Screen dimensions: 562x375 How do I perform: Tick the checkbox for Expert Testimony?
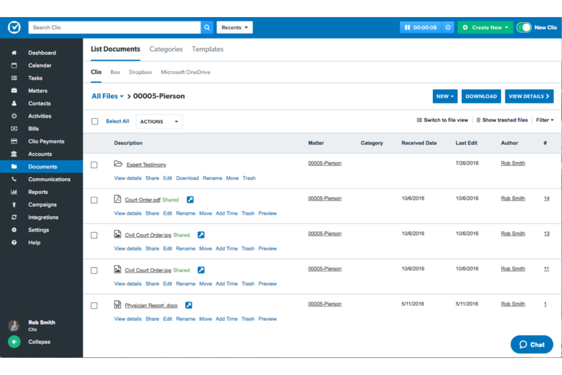pos(94,165)
